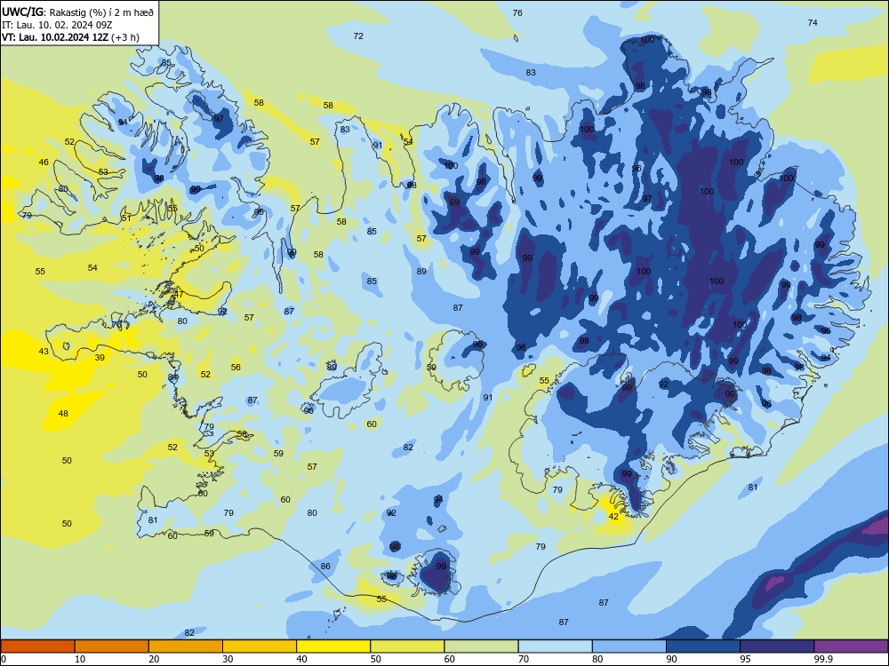The width and height of the screenshot is (889, 666).
Task: Click the map value '43' over the western sea
Action: 44,351
